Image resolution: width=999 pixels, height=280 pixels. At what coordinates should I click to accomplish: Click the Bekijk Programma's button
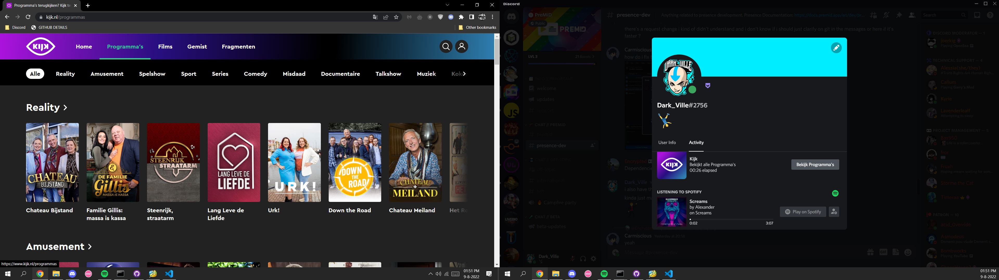815,165
